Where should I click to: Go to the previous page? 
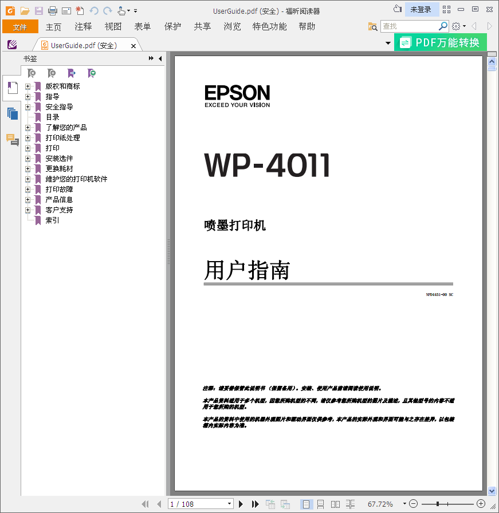click(x=159, y=504)
